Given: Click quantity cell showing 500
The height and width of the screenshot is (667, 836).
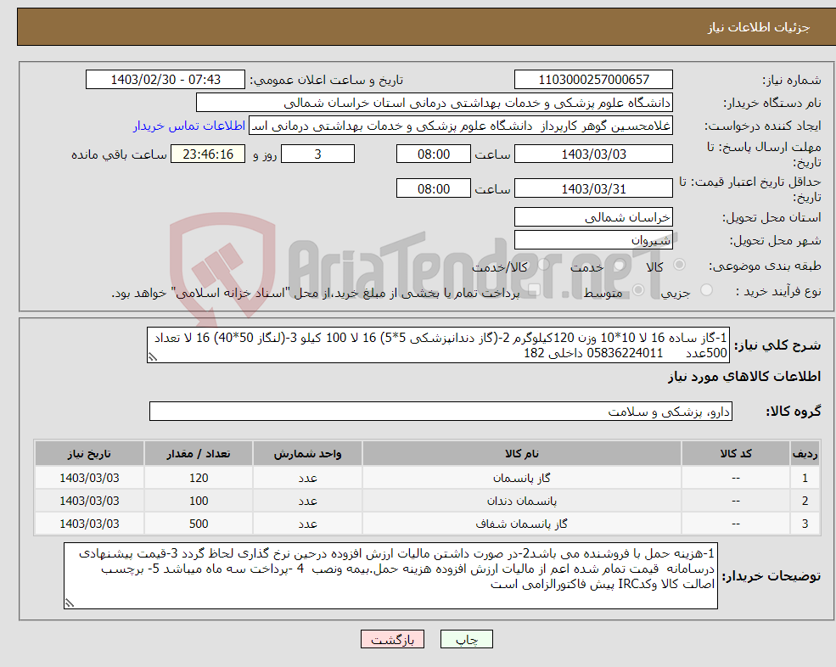Looking at the screenshot, I should [x=199, y=524].
